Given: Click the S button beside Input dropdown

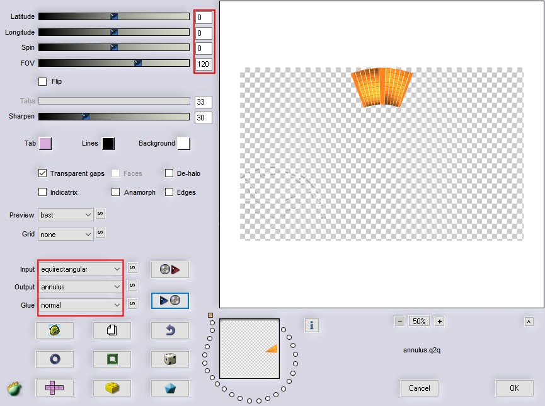Looking at the screenshot, I should coord(132,268).
